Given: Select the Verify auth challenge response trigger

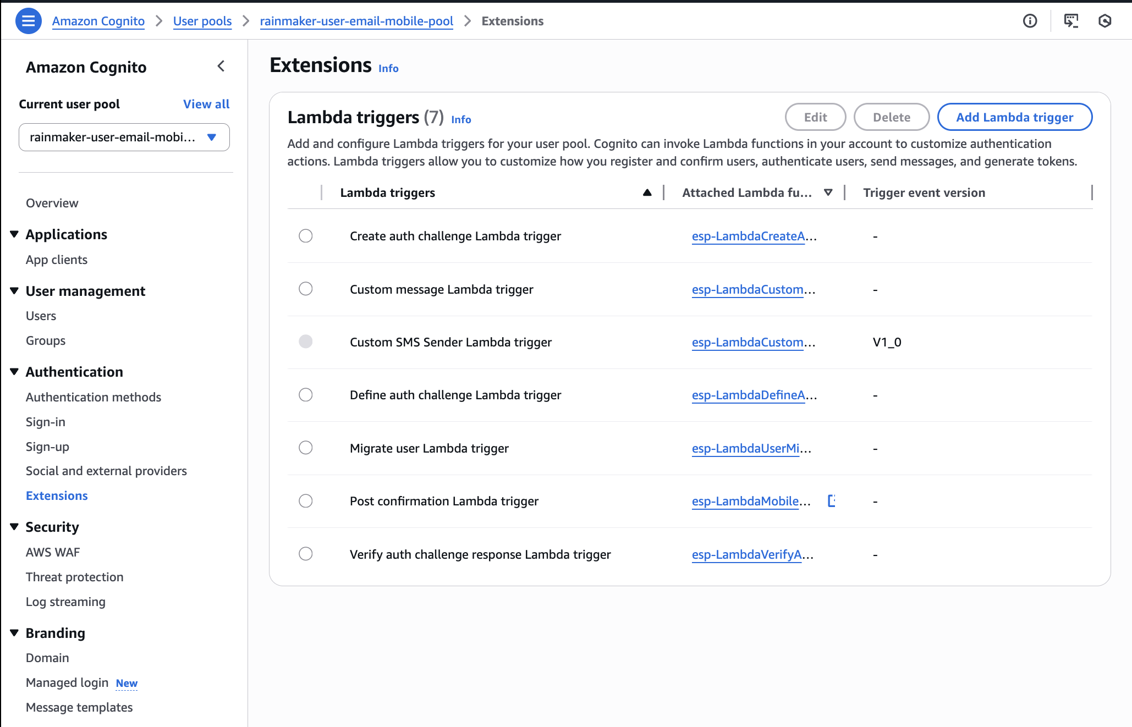Looking at the screenshot, I should [306, 554].
